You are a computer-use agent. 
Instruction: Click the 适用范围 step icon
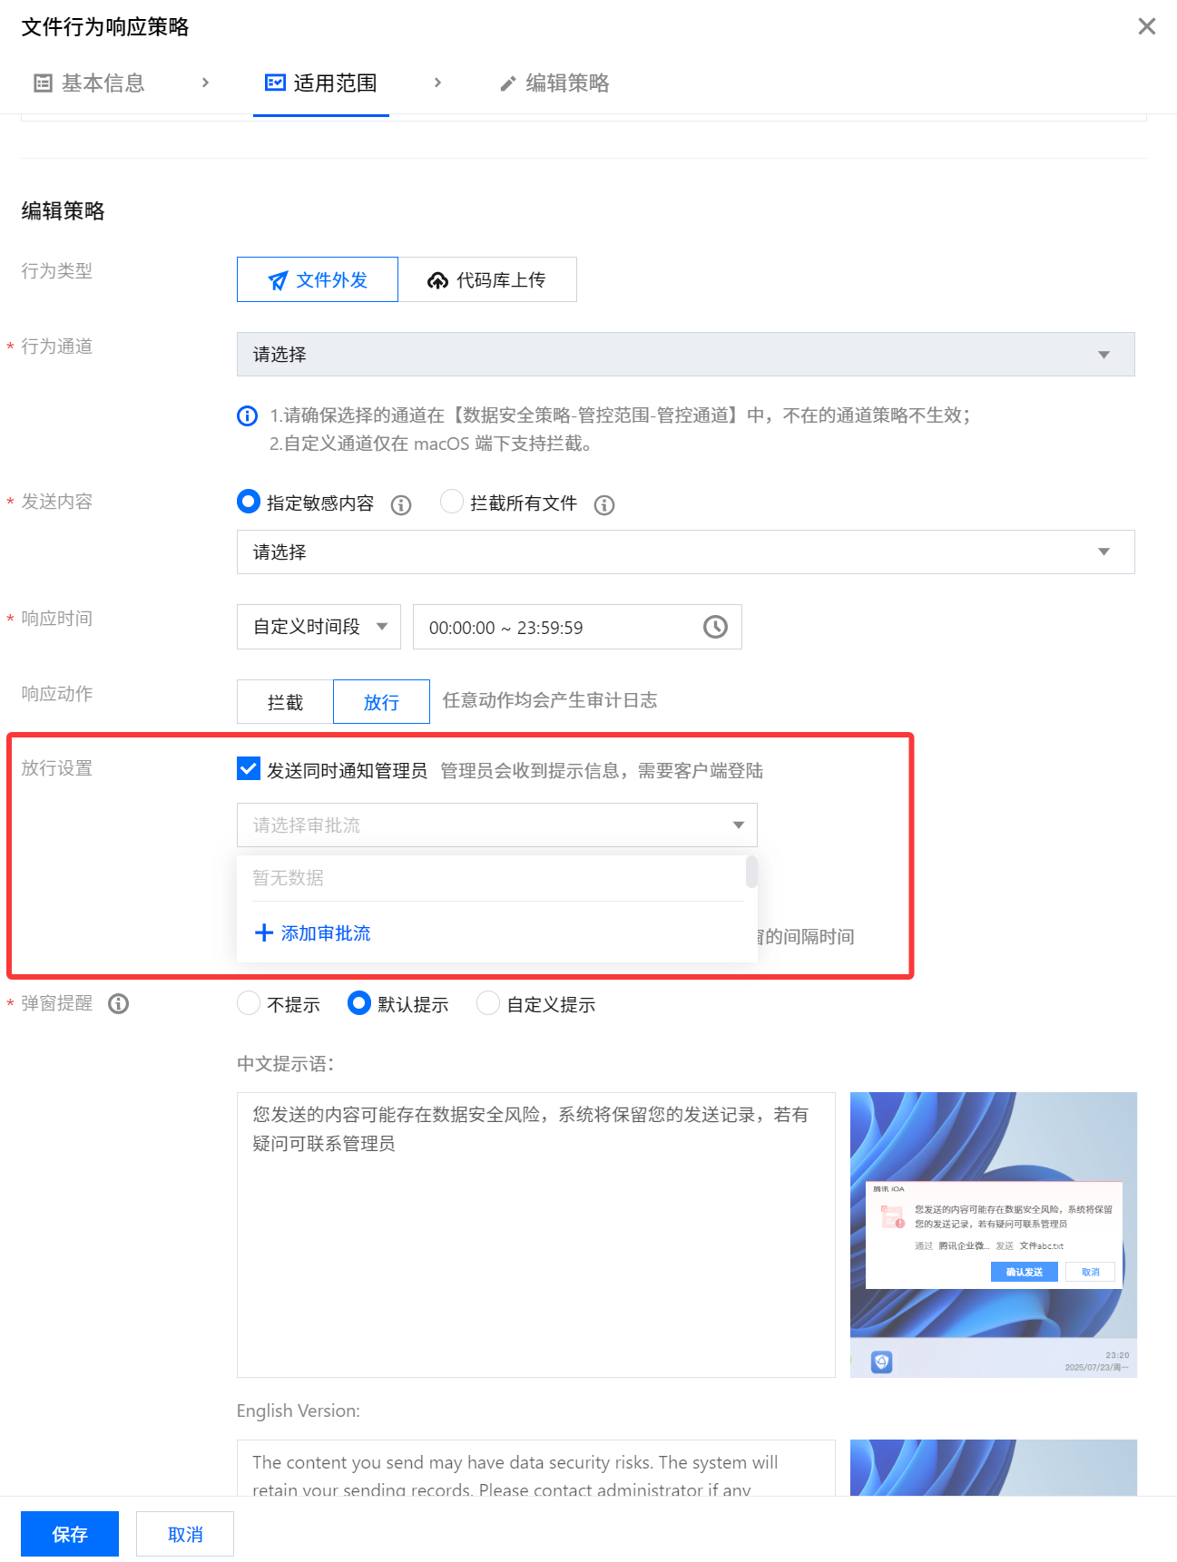tap(275, 83)
